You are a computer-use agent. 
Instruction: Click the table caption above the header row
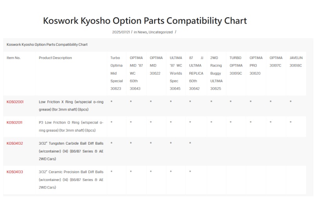click(47, 45)
